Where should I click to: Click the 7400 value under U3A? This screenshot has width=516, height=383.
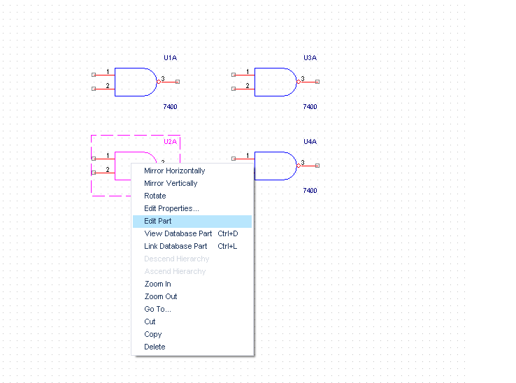(310, 107)
